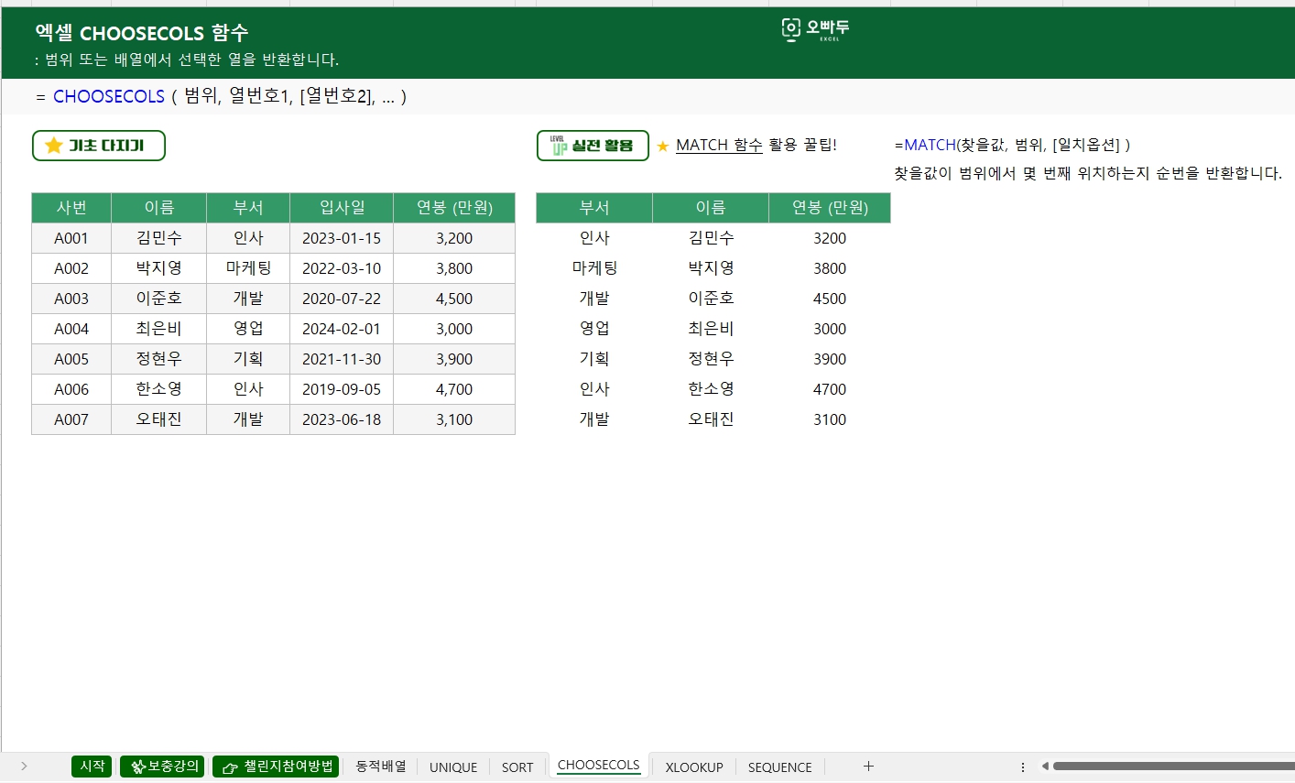Select cell A004
Viewport: 1295px width, 783px height.
[71, 329]
